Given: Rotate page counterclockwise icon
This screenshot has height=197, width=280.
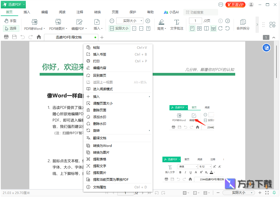Looking at the screenshot, I should tap(227, 28).
